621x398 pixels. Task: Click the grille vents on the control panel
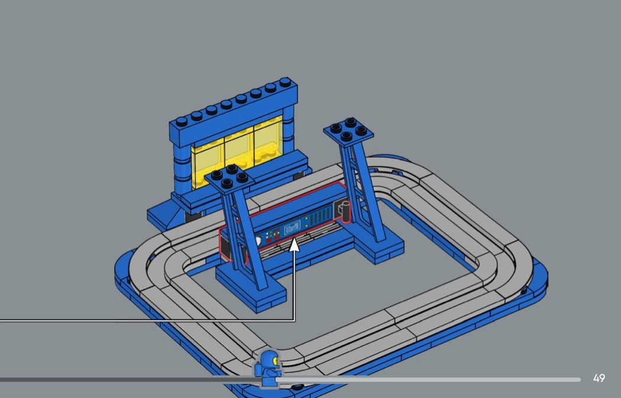click(318, 219)
